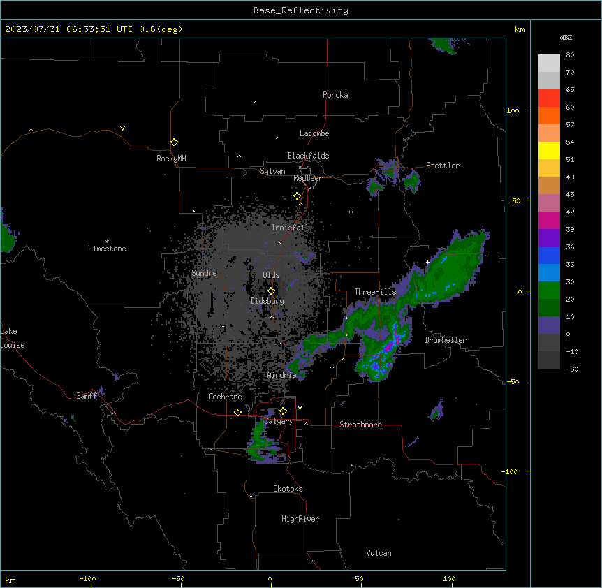
Task: Click the Base_Reflectivity title
Action: [301, 10]
